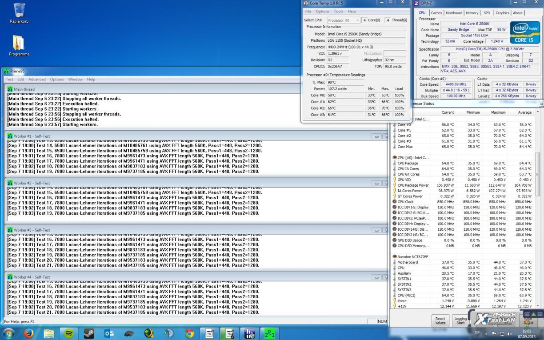Image resolution: width=544 pixels, height=340 pixels.
Task: Click the lightning icon beside Vcore
Action: (395, 301)
